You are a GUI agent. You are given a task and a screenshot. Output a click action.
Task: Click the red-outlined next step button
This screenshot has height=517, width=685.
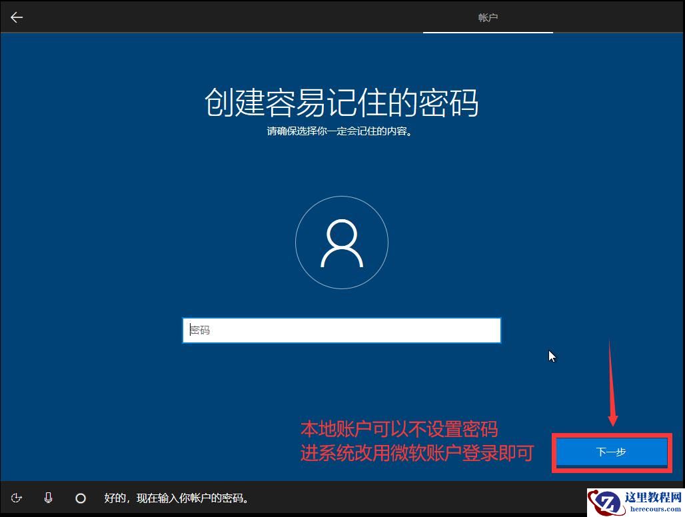pos(610,452)
